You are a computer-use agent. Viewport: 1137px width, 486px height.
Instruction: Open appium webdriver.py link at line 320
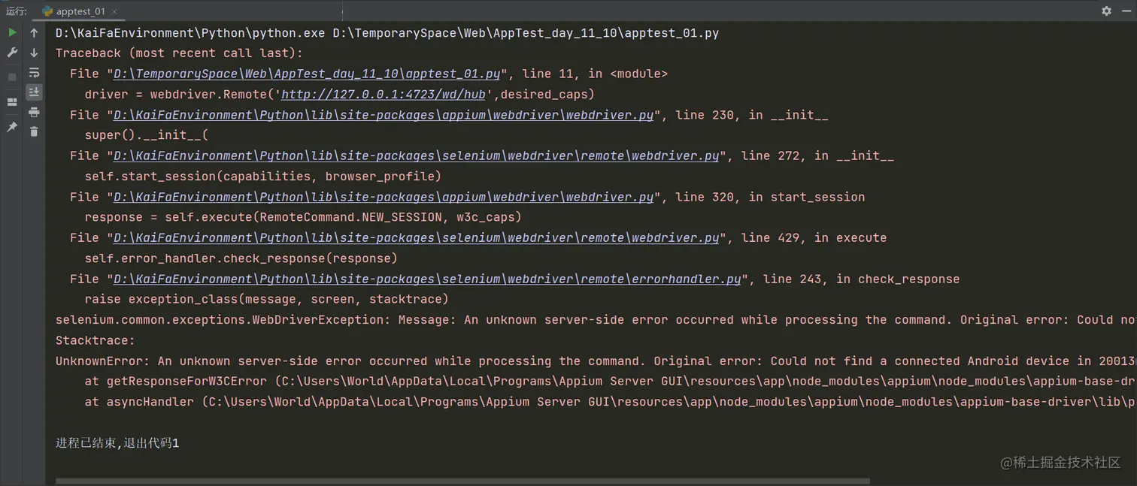(x=384, y=197)
